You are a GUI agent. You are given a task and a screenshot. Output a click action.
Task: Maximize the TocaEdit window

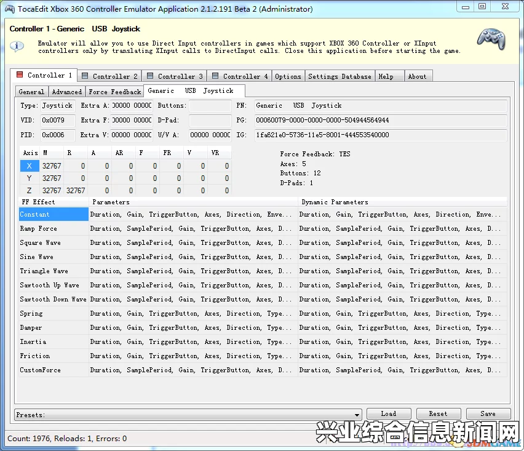coord(482,7)
